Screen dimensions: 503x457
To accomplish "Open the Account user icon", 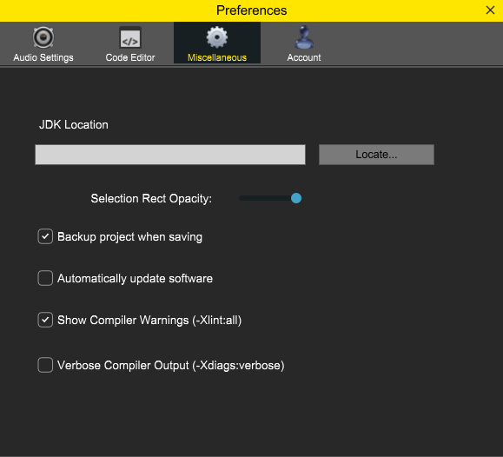I will click(304, 37).
